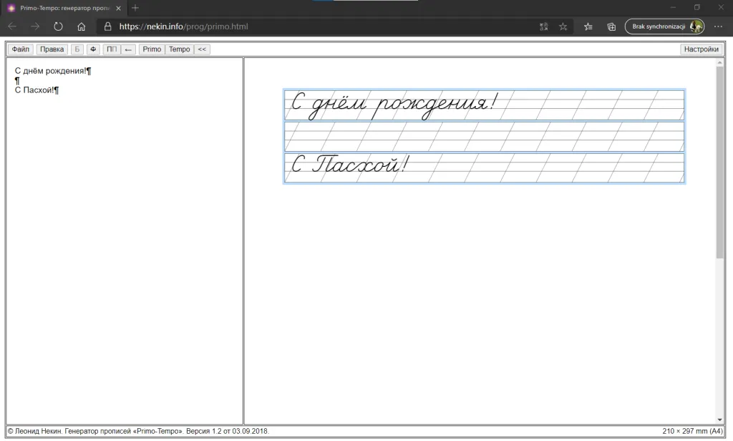The image size is (733, 441).
Task: Collapse the text panel with << button
Action: (202, 49)
